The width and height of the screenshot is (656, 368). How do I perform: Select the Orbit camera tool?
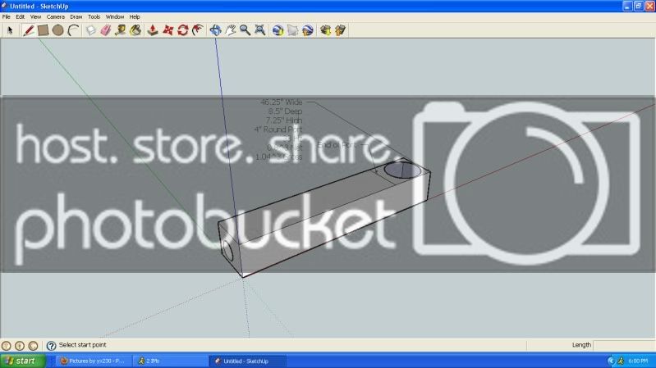215,30
